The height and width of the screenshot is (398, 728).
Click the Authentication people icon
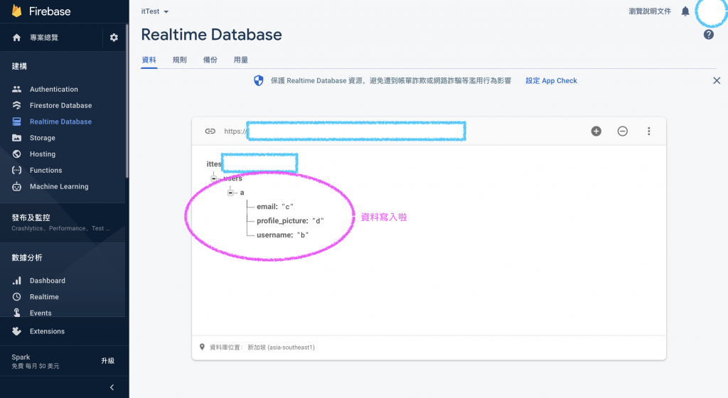point(17,89)
